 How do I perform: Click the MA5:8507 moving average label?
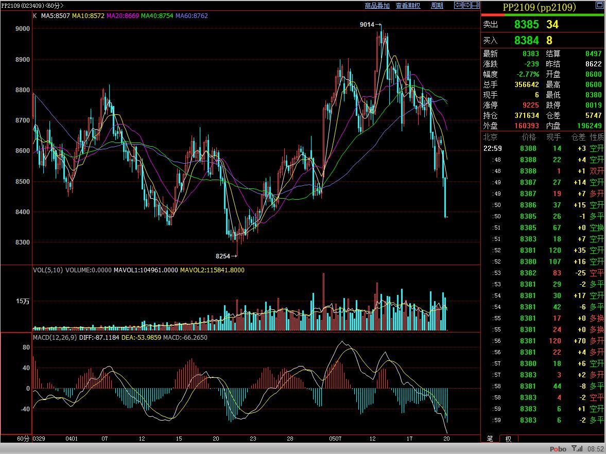[55, 16]
